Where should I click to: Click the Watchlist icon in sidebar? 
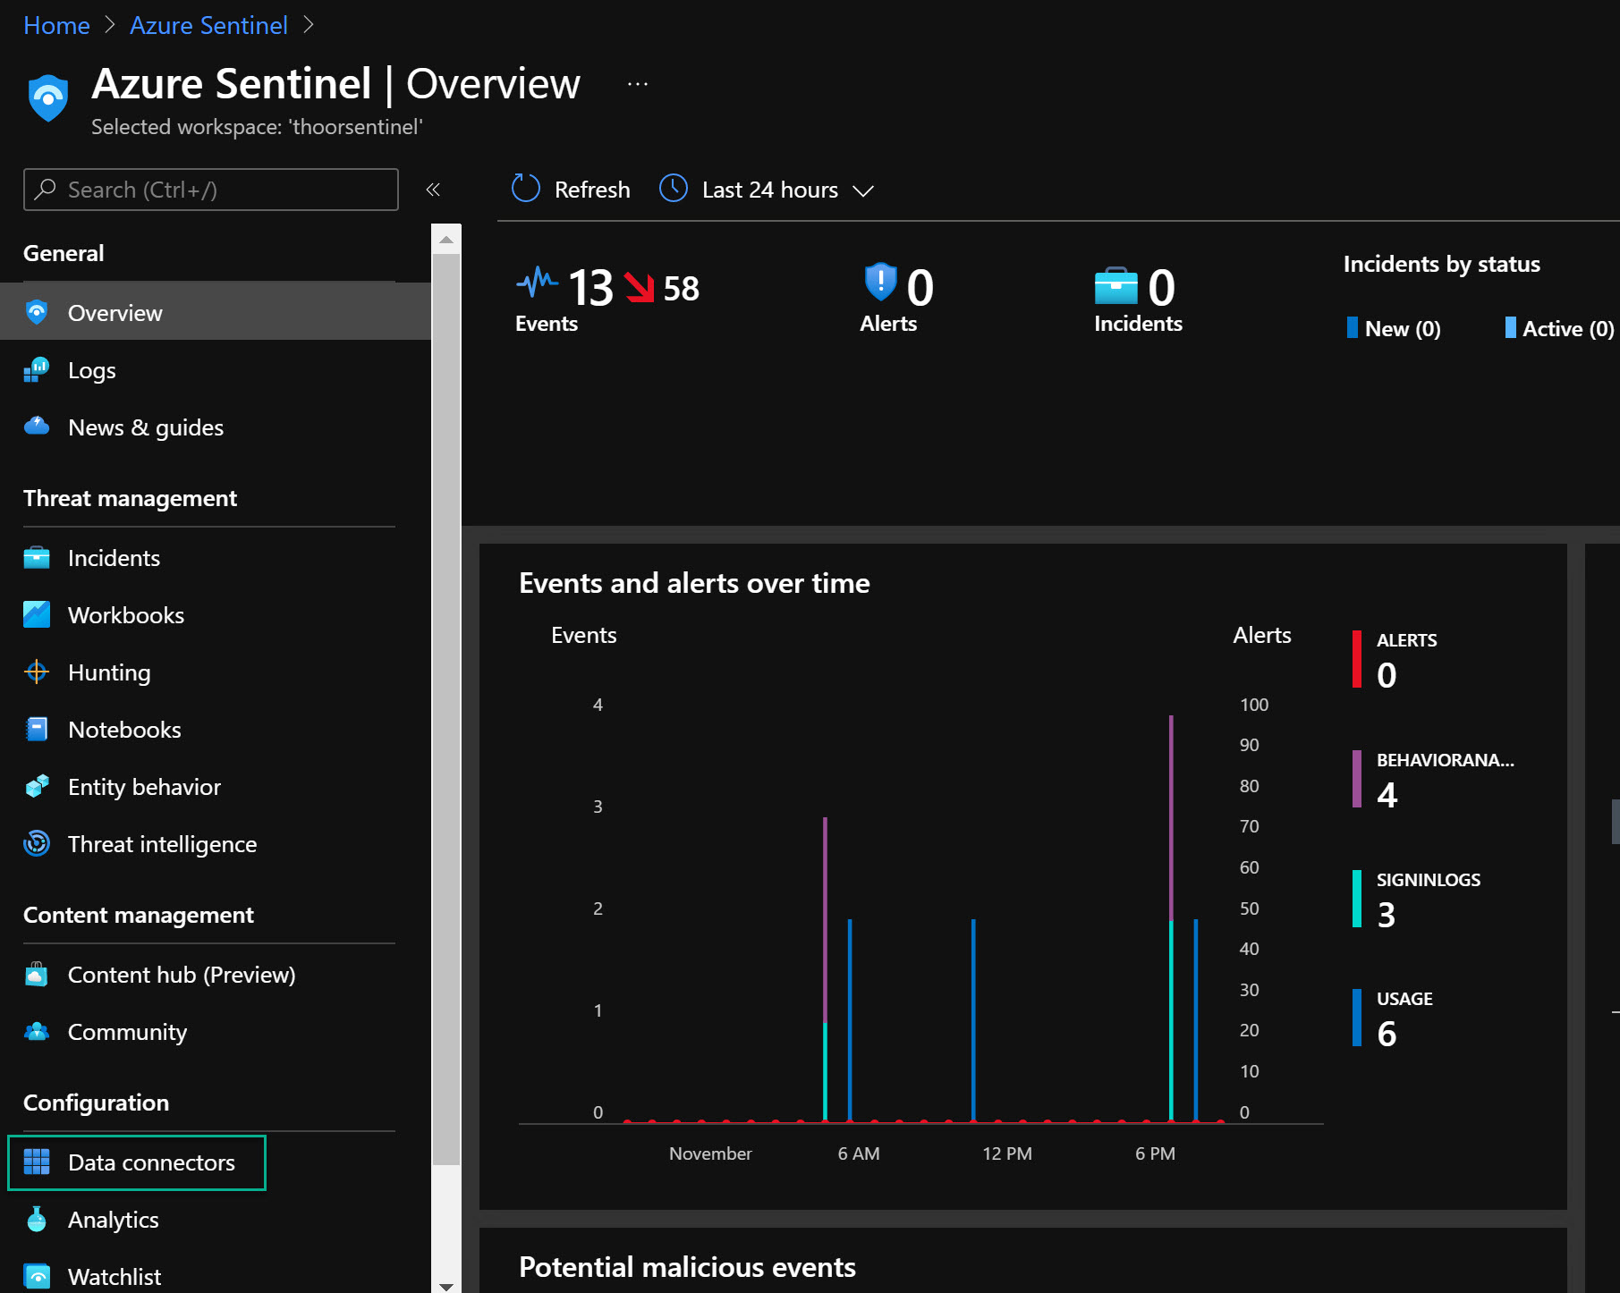(x=37, y=1276)
